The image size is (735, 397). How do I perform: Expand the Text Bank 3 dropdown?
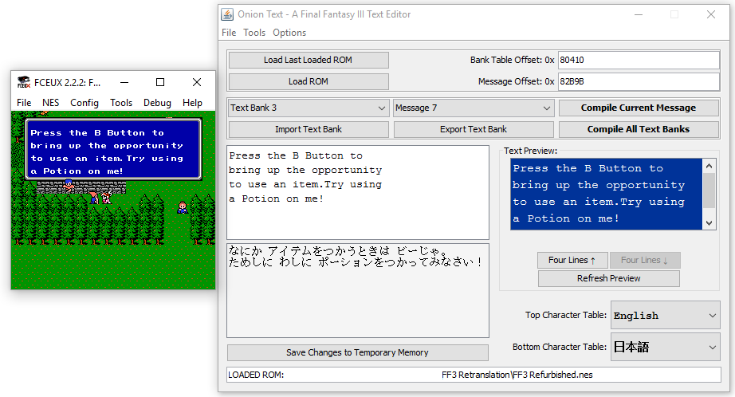(x=308, y=108)
